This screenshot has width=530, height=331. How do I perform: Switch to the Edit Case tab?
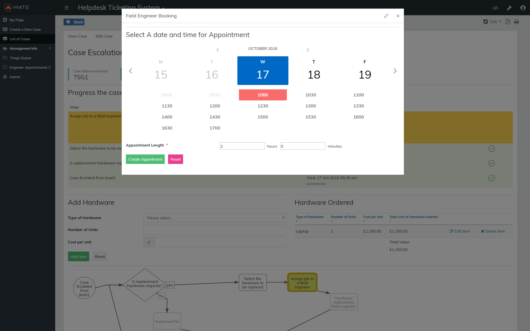point(104,36)
